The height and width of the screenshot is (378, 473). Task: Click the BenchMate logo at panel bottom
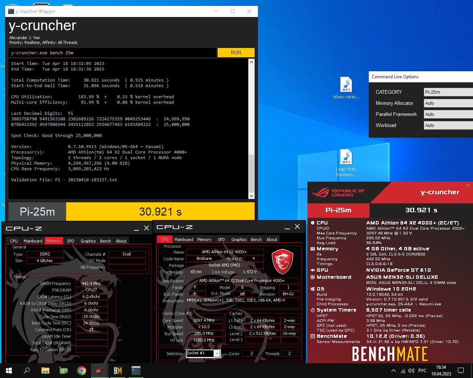[x=390, y=354]
